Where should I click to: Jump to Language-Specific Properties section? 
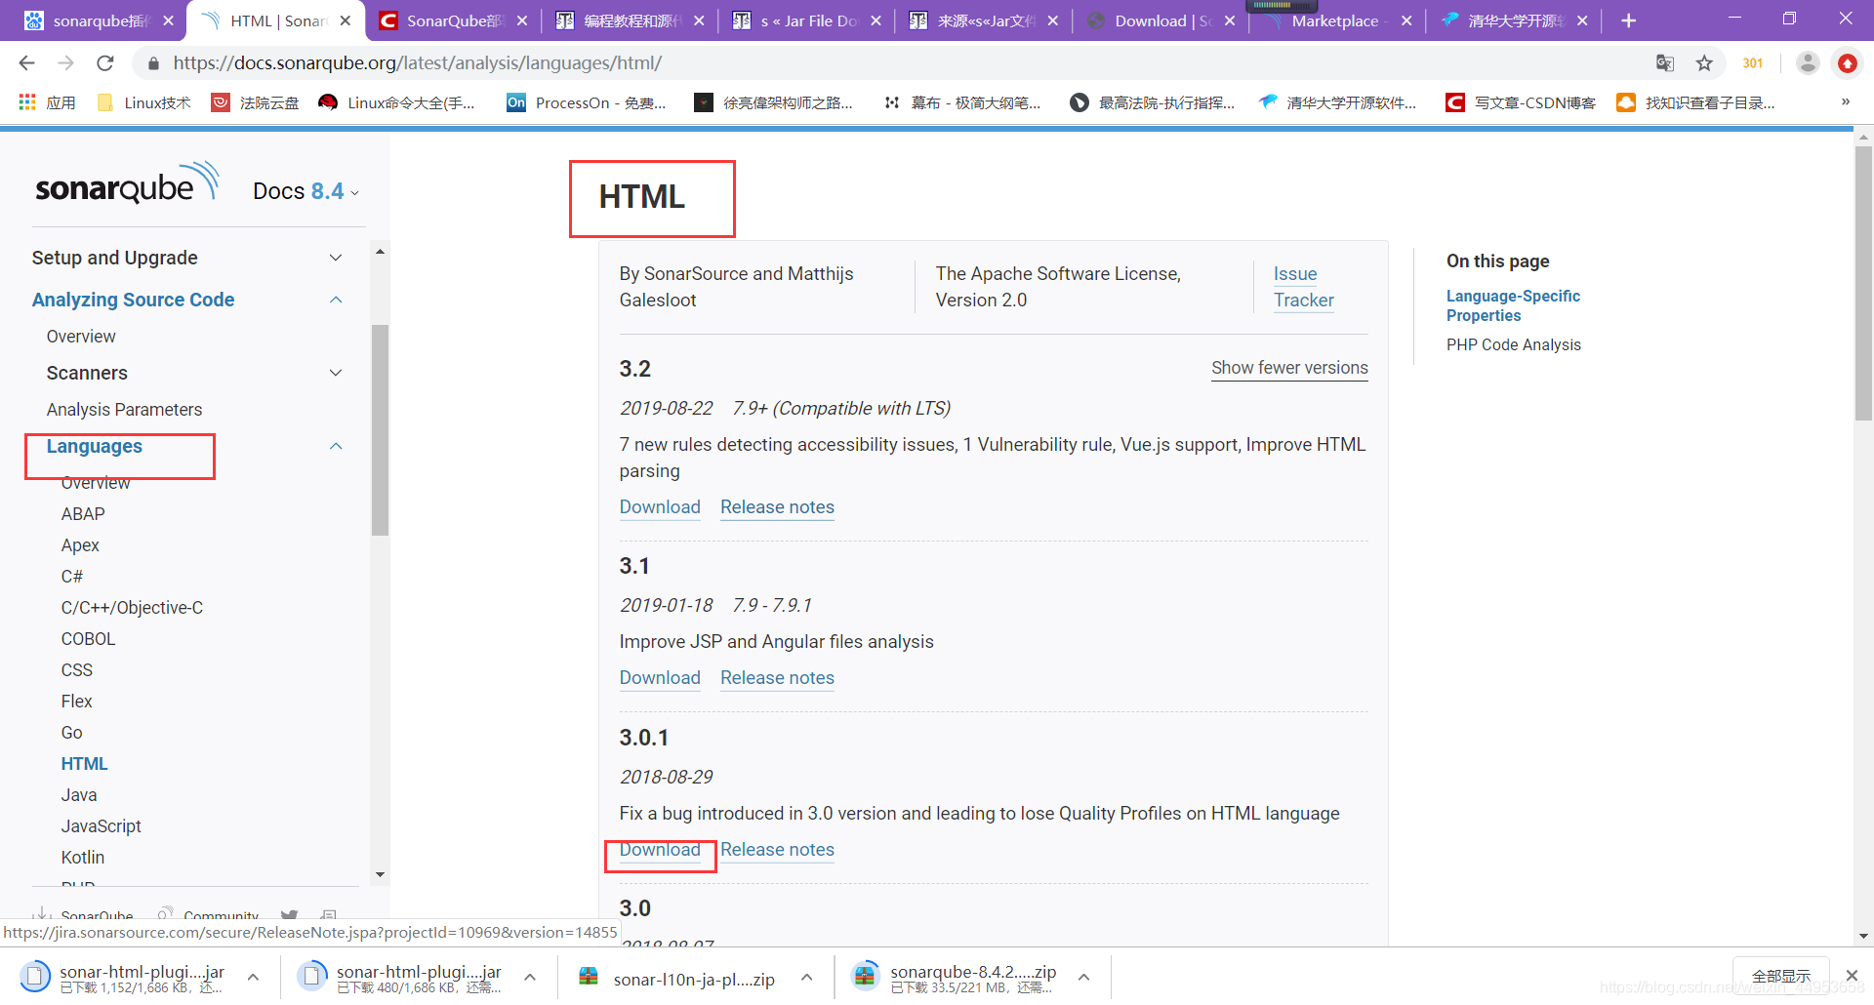[x=1513, y=305]
